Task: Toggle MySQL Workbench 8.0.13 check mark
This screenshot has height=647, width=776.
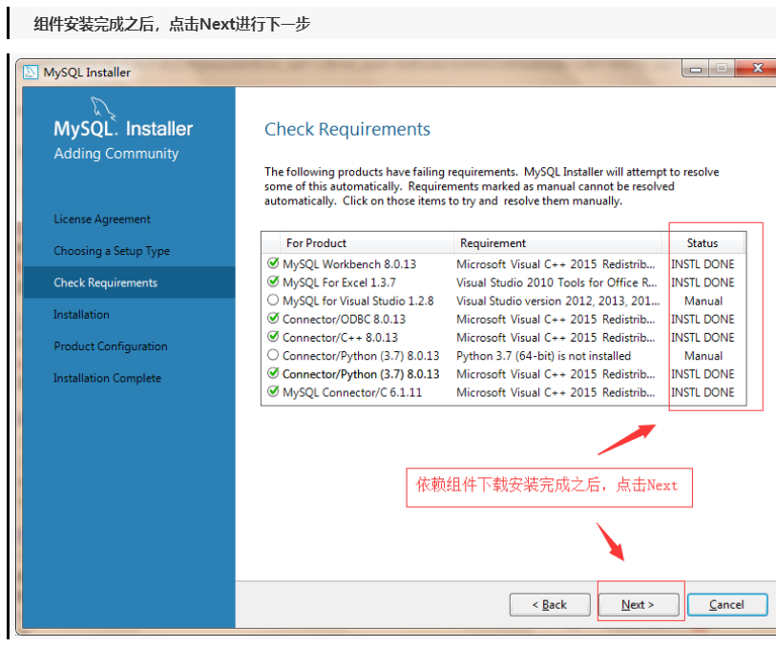Action: click(x=273, y=263)
